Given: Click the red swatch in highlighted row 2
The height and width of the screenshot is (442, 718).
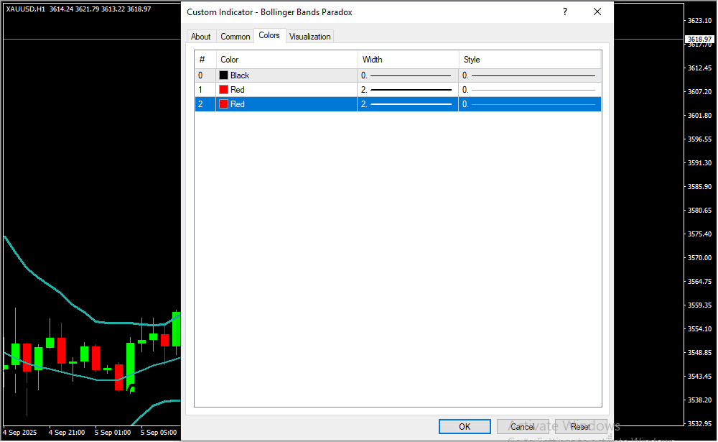Looking at the screenshot, I should coord(224,104).
